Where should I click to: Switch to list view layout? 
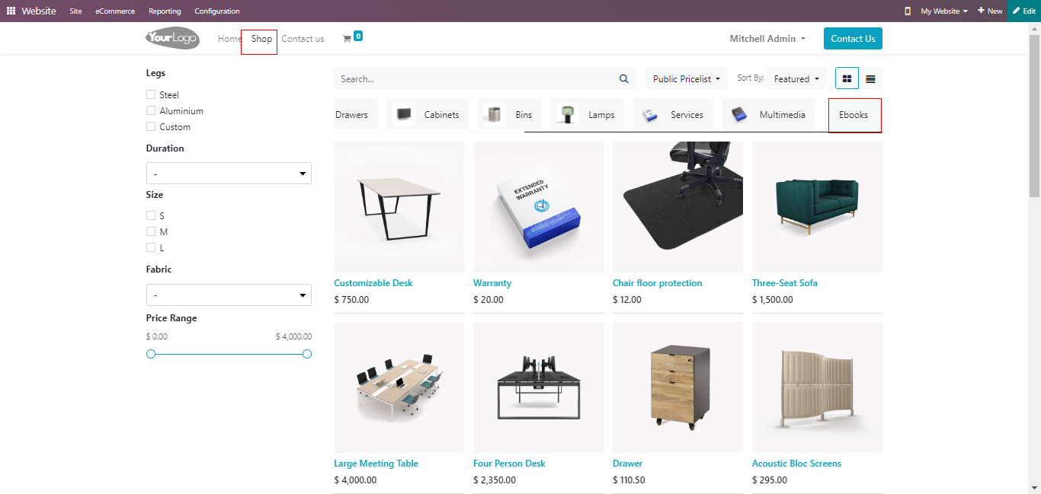pos(870,78)
